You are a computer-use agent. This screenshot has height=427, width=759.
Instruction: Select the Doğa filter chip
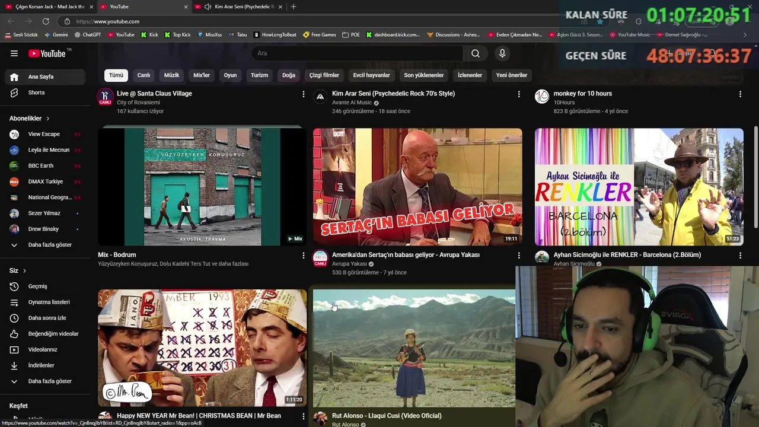point(289,75)
